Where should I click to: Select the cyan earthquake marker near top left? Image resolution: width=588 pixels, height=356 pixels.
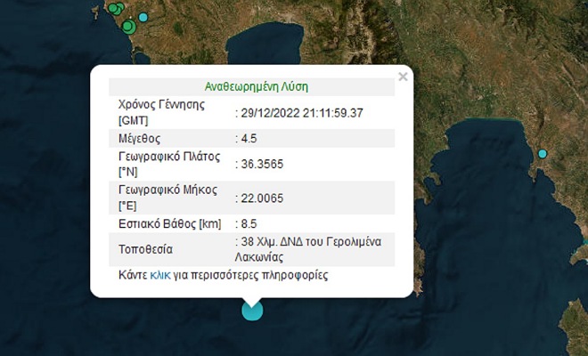(143, 17)
